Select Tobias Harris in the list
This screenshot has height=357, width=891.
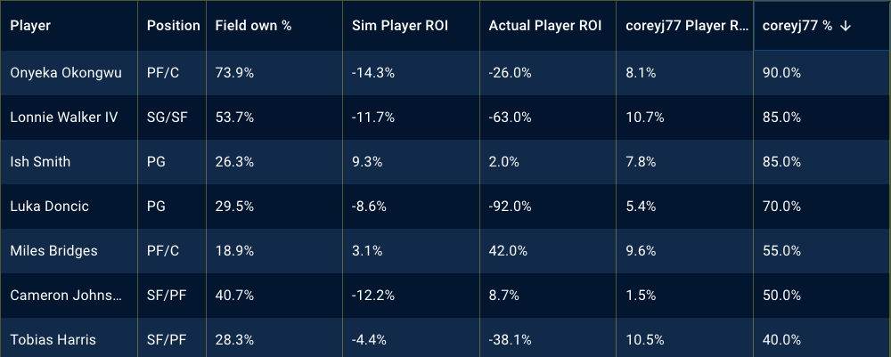53,340
